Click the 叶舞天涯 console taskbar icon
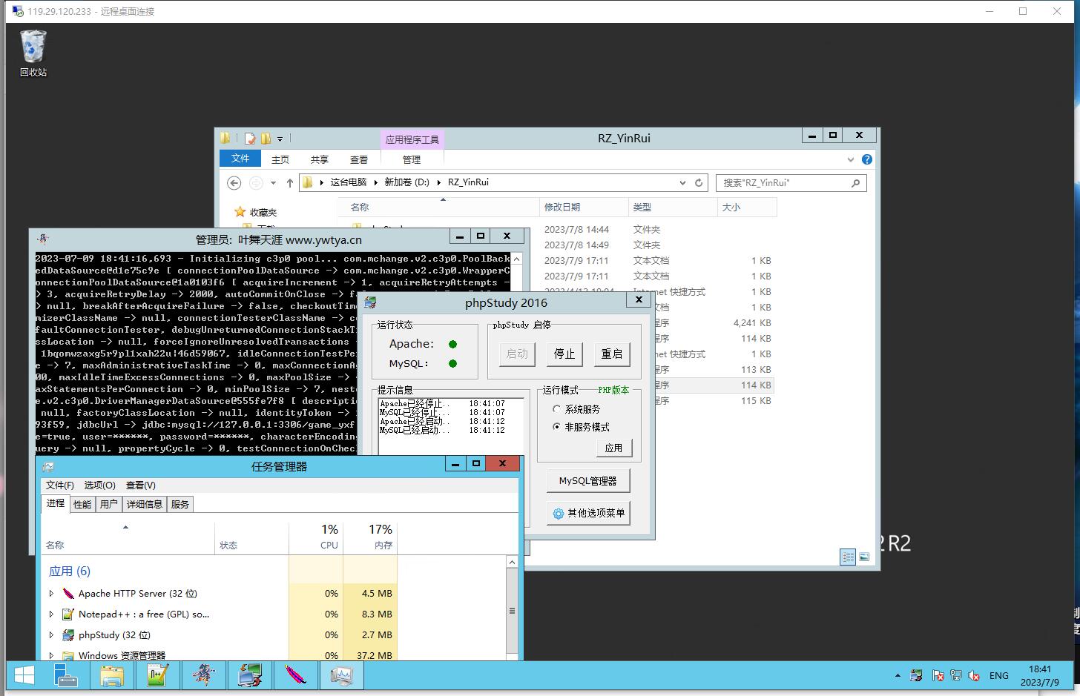 pyautogui.click(x=203, y=675)
